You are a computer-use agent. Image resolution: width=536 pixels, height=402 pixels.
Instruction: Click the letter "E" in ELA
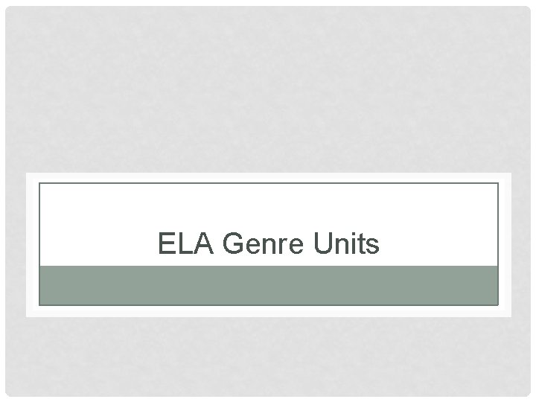coord(167,243)
